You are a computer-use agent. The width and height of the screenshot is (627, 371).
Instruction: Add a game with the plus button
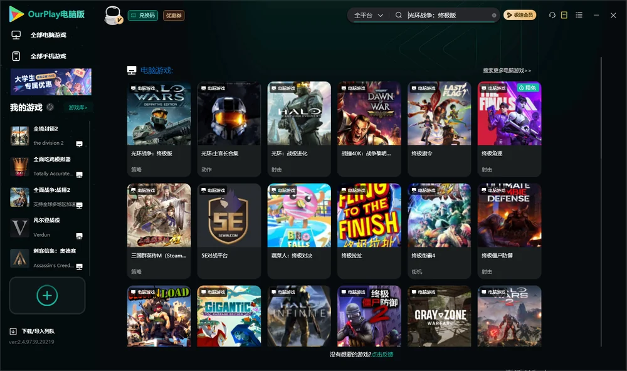pos(47,295)
